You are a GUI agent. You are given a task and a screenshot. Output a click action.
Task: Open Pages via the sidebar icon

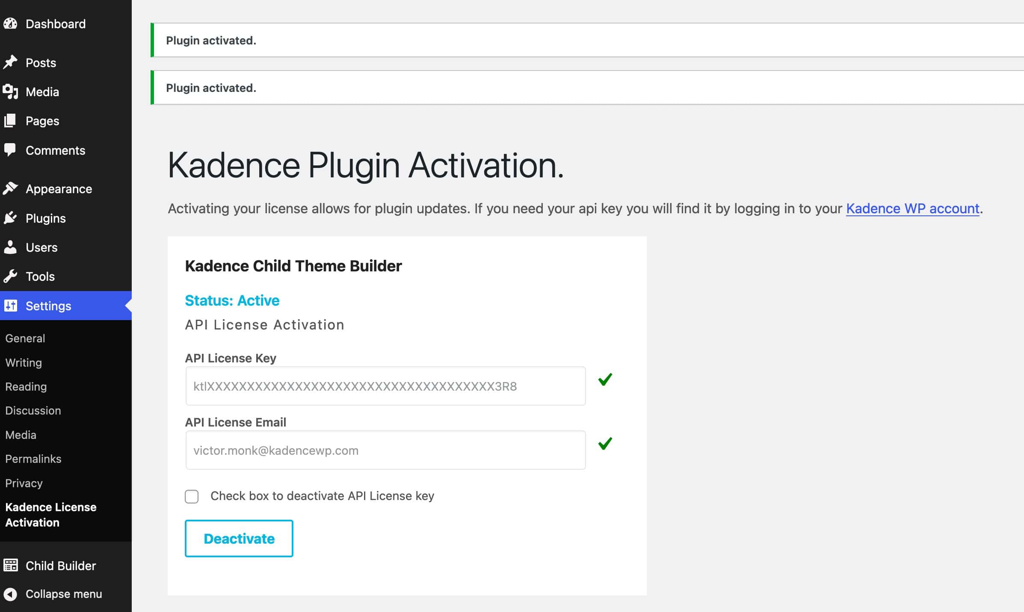[11, 121]
